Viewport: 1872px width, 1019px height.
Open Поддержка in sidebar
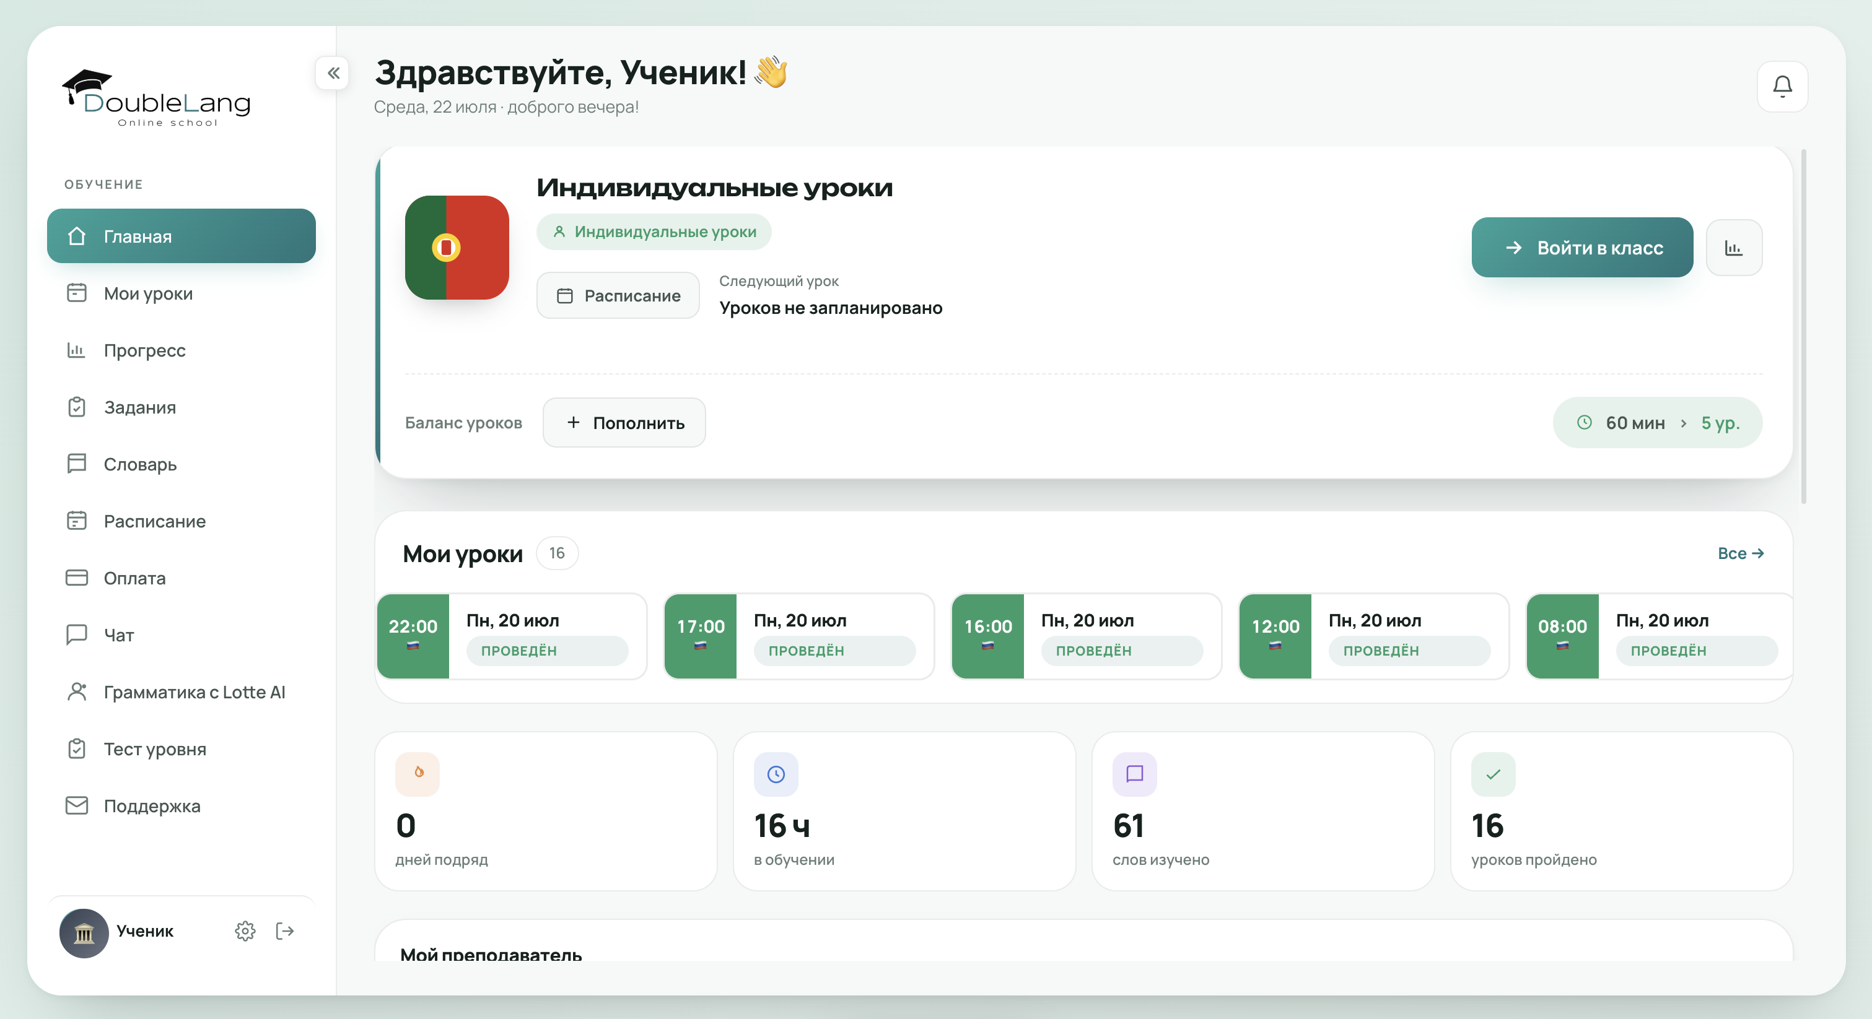(181, 805)
